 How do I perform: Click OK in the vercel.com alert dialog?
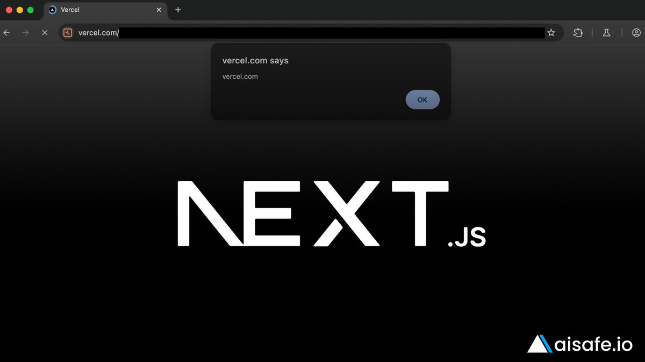(x=422, y=100)
